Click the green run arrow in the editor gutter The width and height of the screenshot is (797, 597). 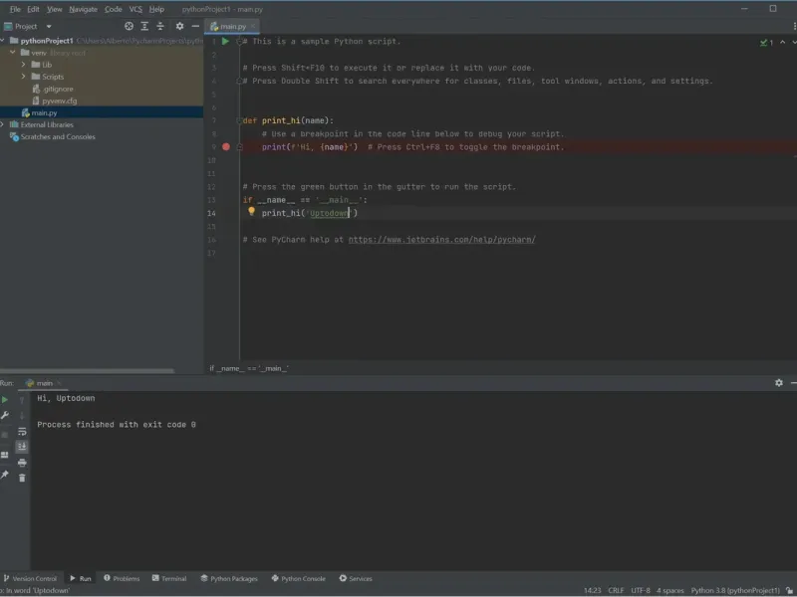(x=226, y=42)
